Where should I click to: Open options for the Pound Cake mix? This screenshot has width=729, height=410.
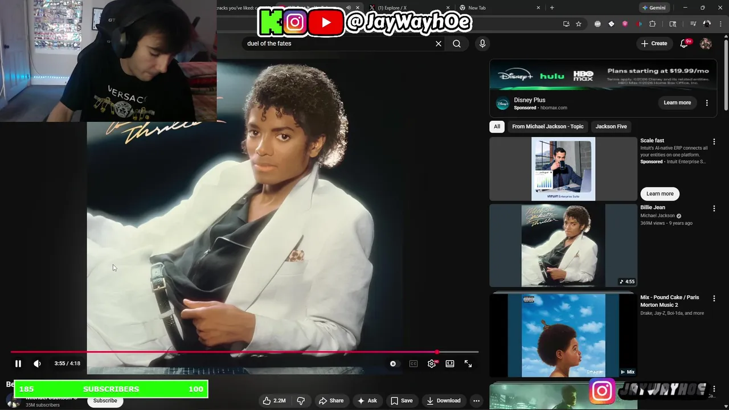[714, 298]
